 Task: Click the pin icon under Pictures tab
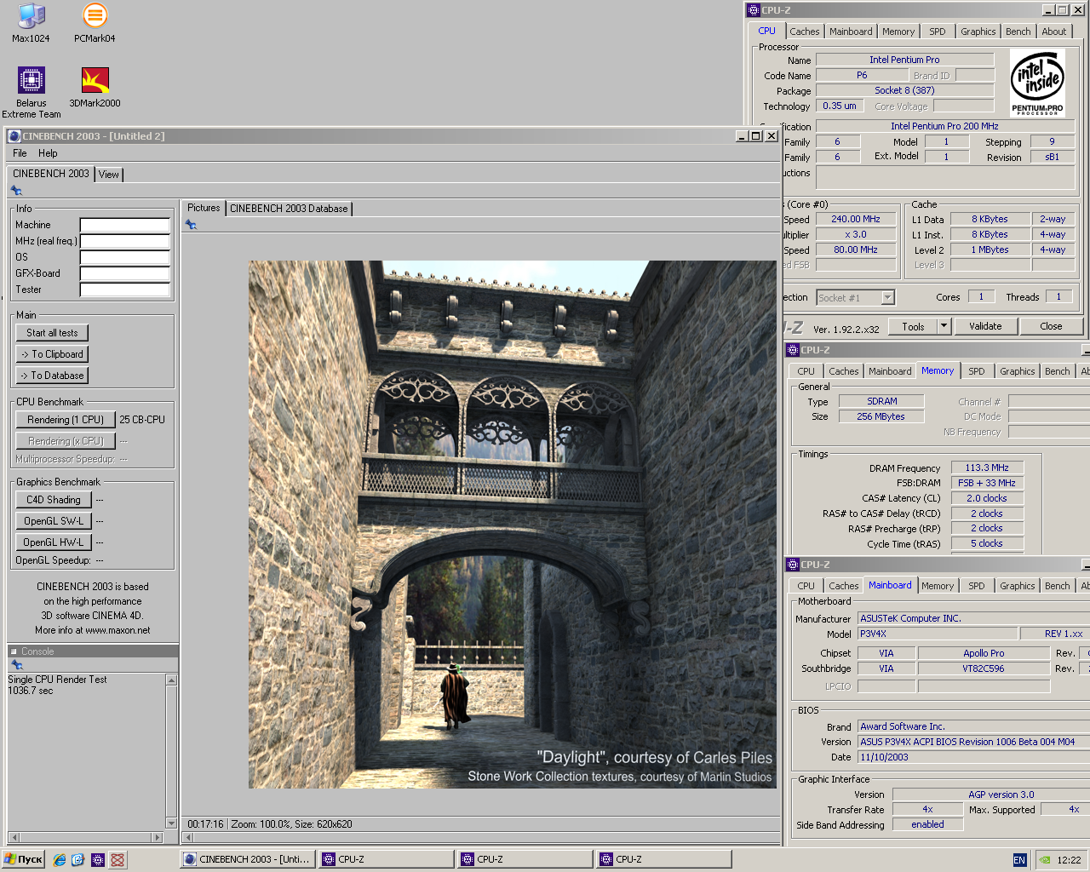click(x=191, y=225)
